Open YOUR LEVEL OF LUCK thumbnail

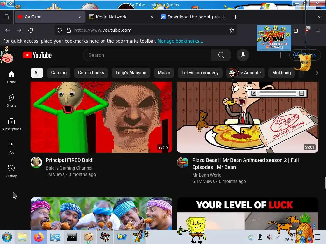pyautogui.click(x=248, y=213)
